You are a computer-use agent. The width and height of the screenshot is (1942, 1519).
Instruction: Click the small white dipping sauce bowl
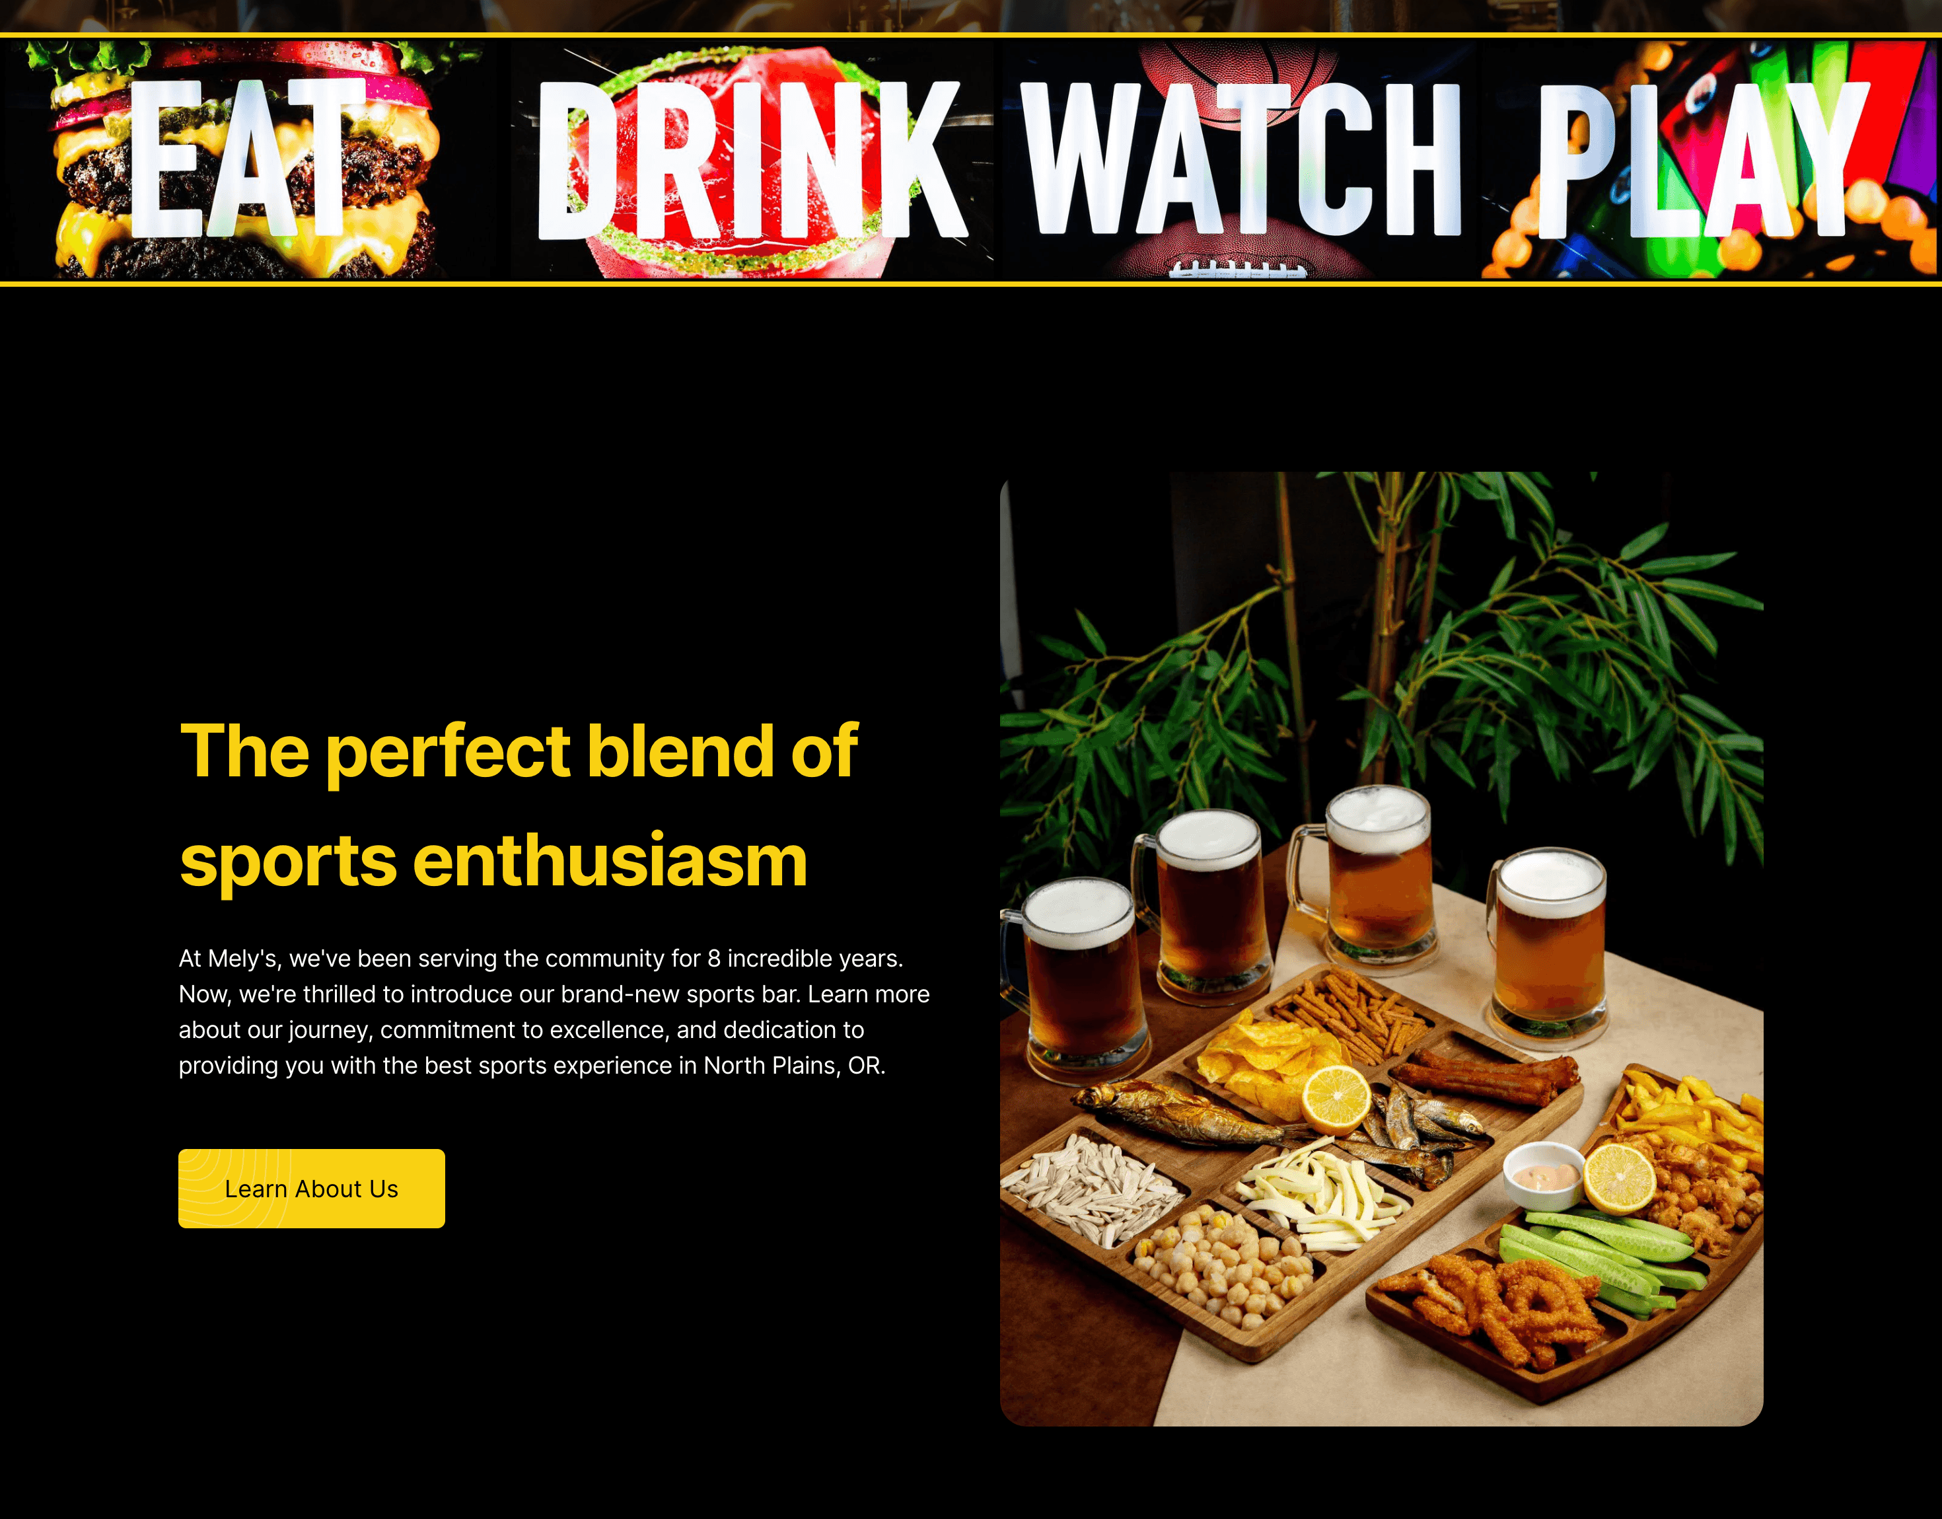[1544, 1175]
